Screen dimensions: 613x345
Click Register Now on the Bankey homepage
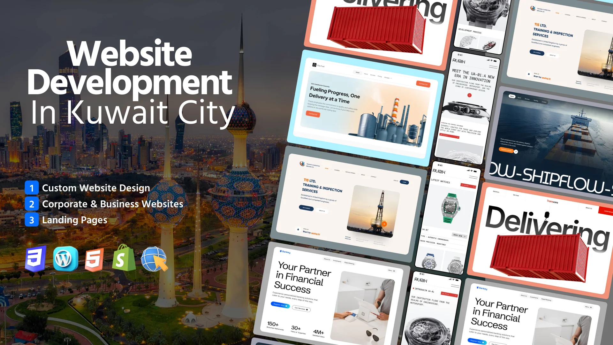pyautogui.click(x=279, y=305)
